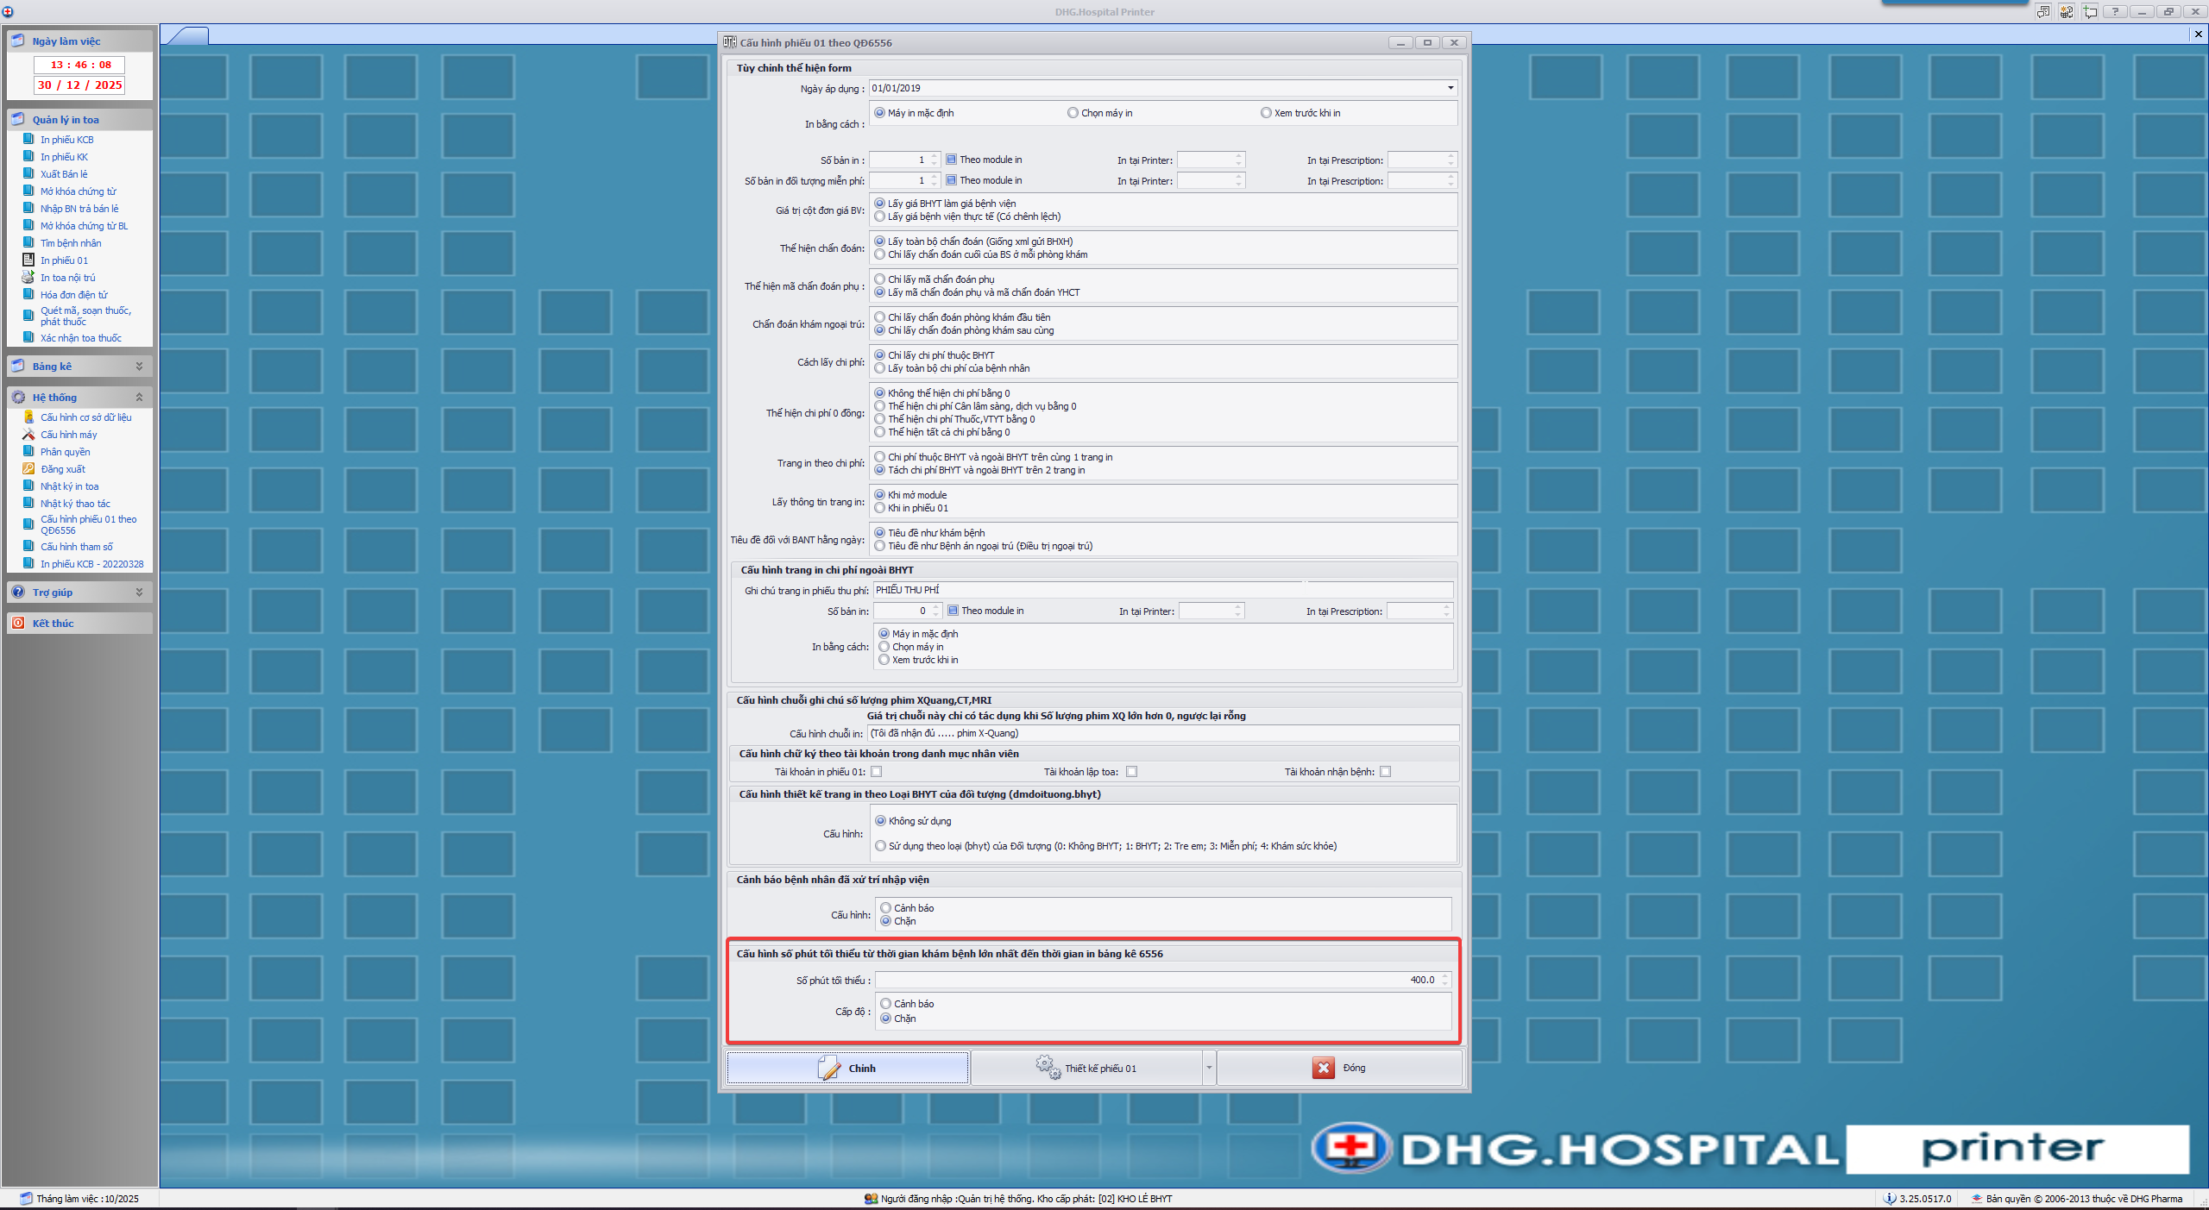Click the In phiếu 01 sidebar icon

click(28, 260)
